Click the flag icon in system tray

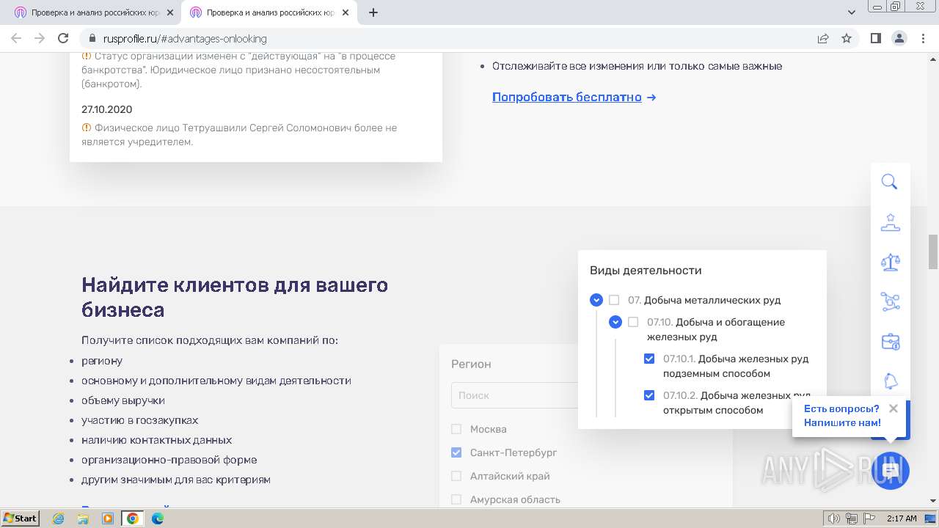[x=869, y=518]
